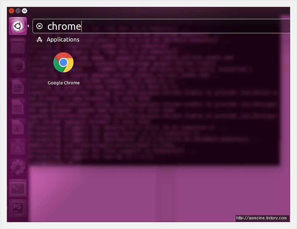This screenshot has height=229, width=297.
Task: Open the PS application launcher icon
Action: point(18,208)
